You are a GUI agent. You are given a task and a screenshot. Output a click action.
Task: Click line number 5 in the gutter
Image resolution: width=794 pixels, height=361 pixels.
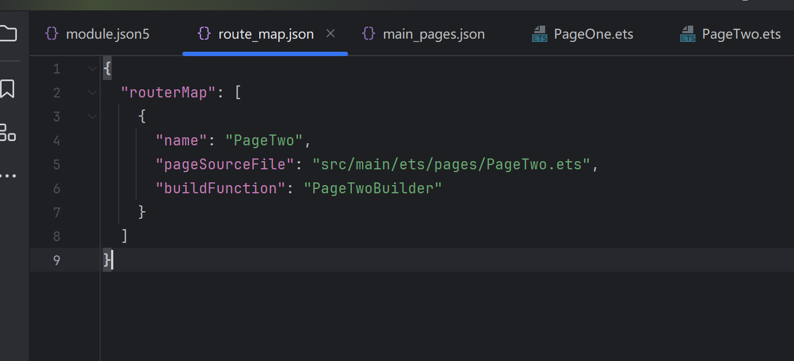(57, 164)
